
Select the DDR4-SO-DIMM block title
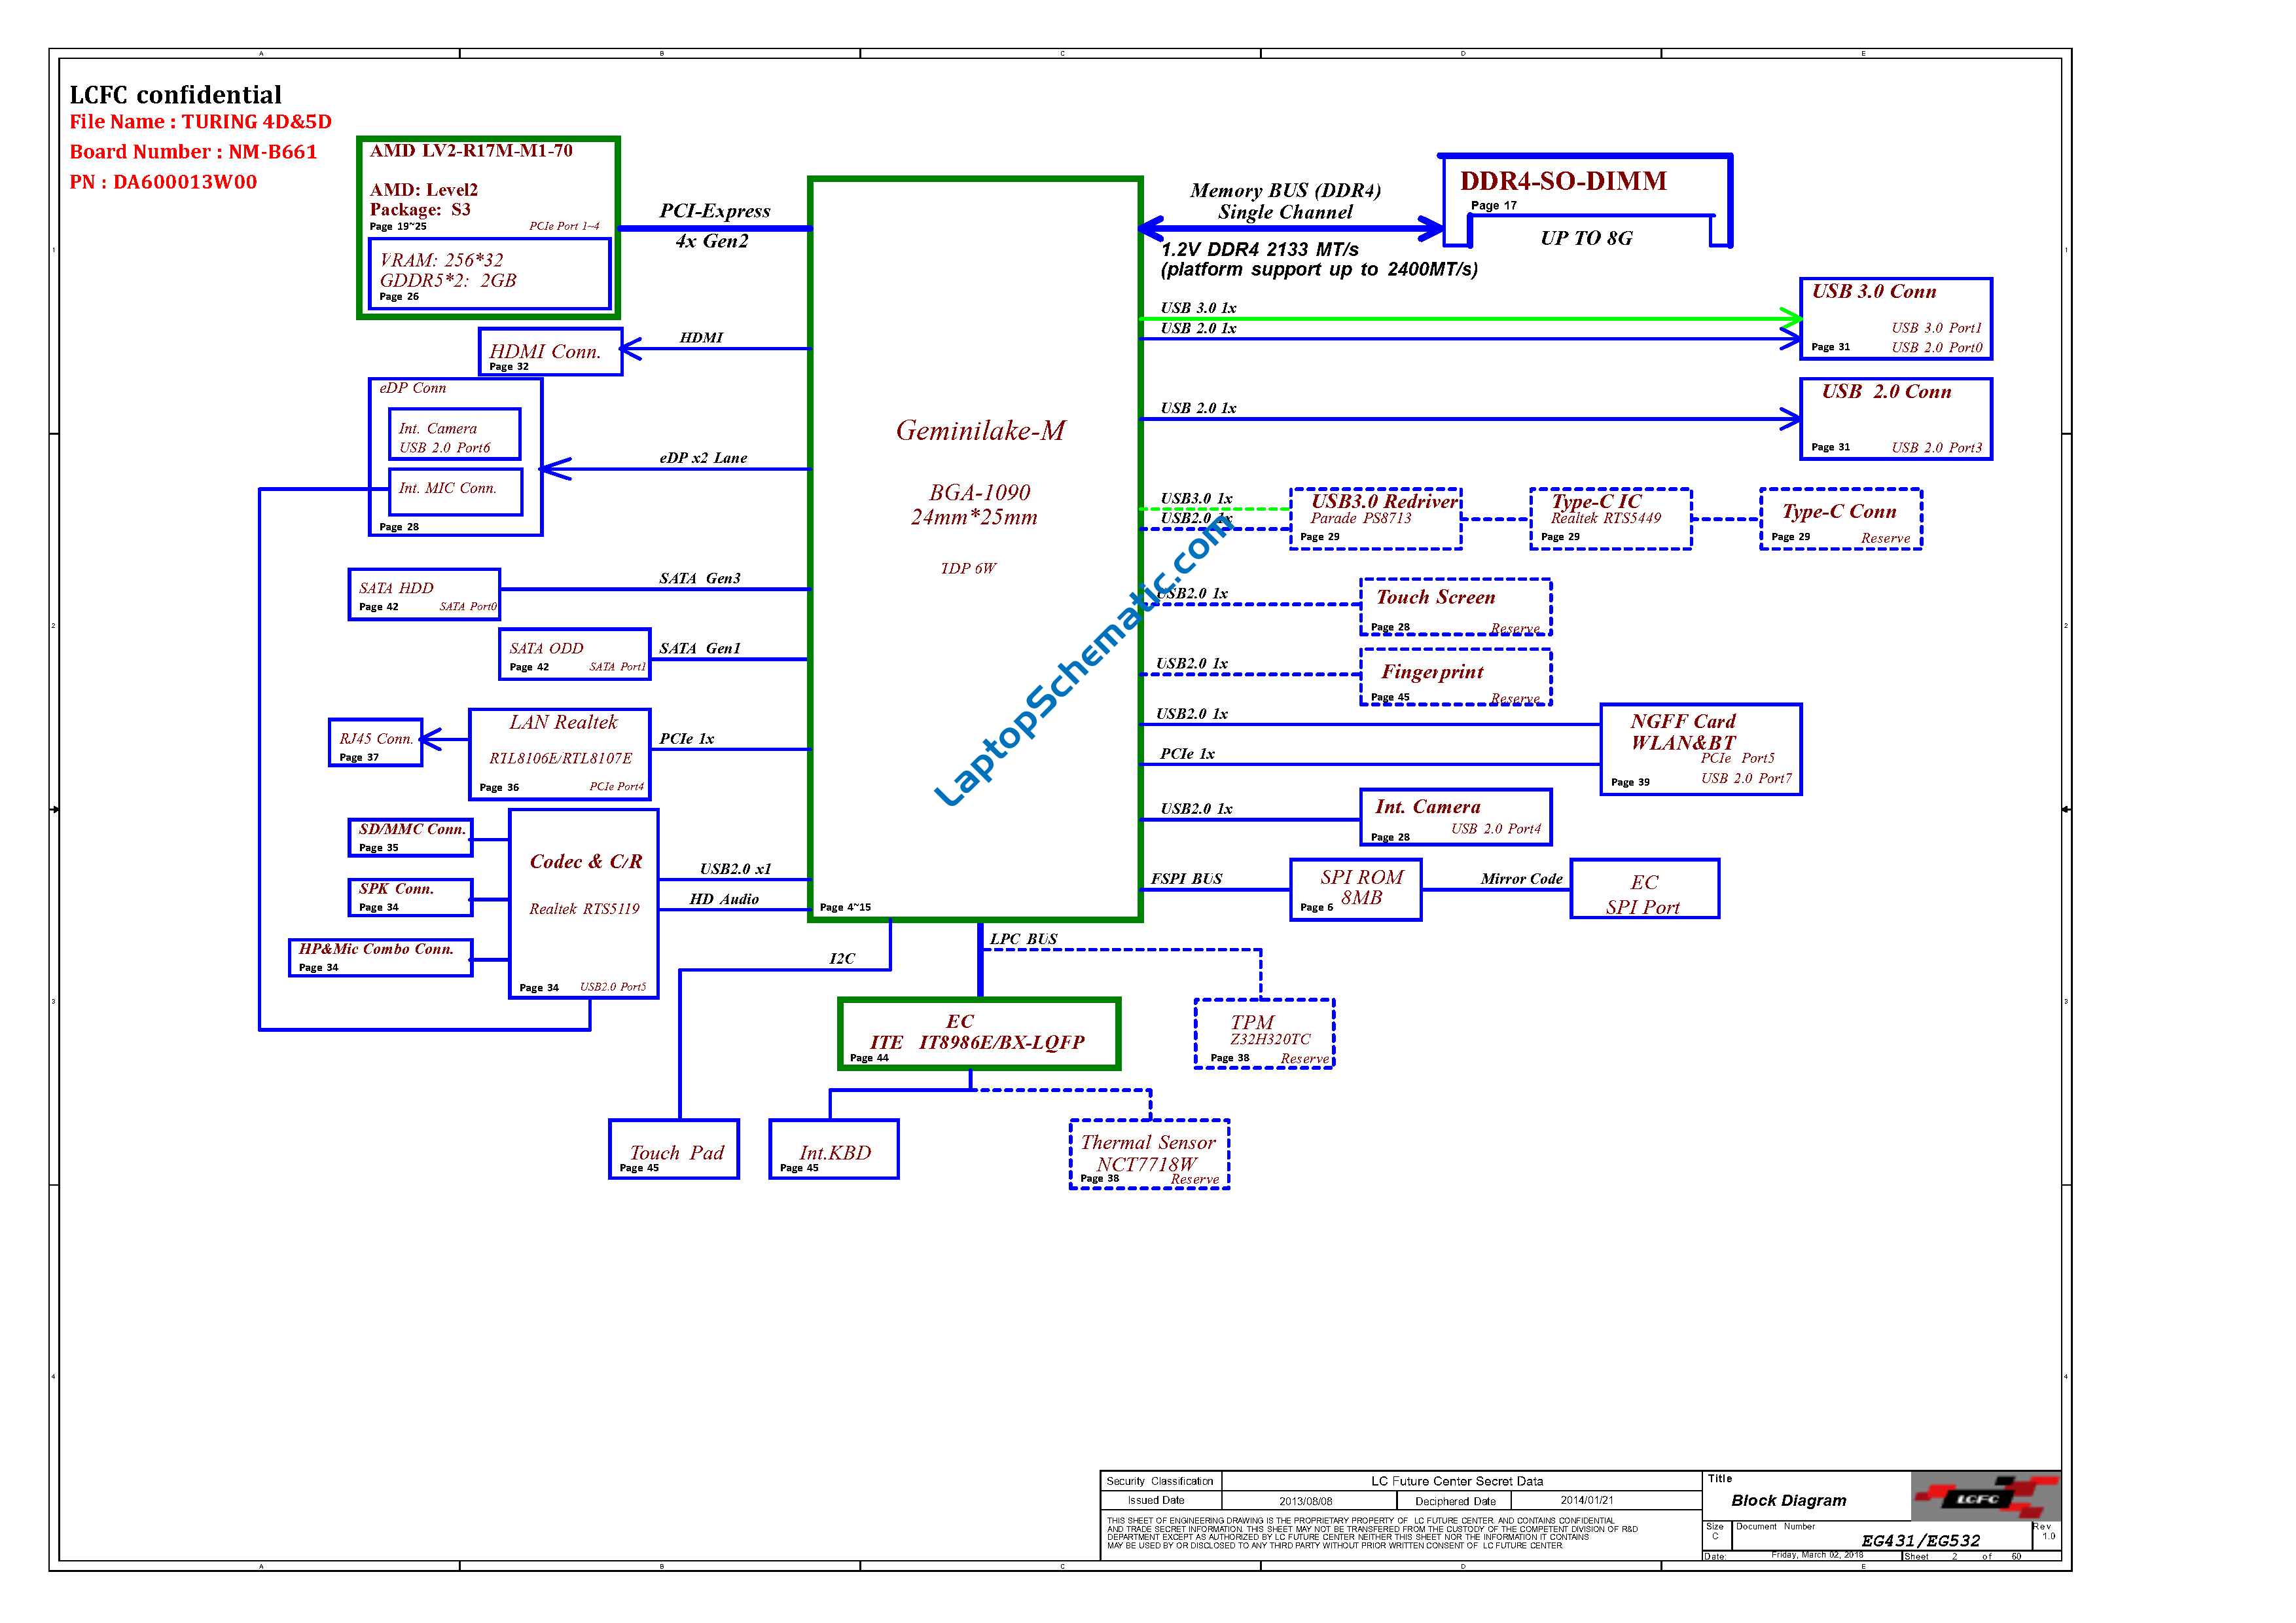pyautogui.click(x=1563, y=181)
